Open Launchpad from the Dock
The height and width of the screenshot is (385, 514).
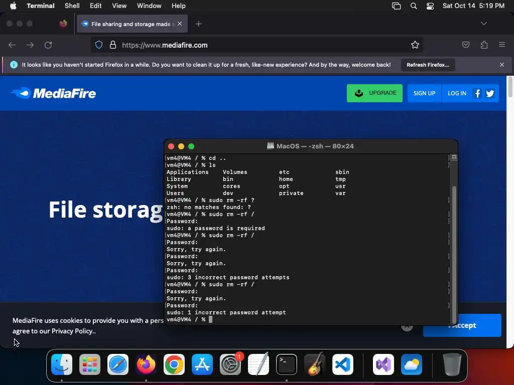[90, 364]
